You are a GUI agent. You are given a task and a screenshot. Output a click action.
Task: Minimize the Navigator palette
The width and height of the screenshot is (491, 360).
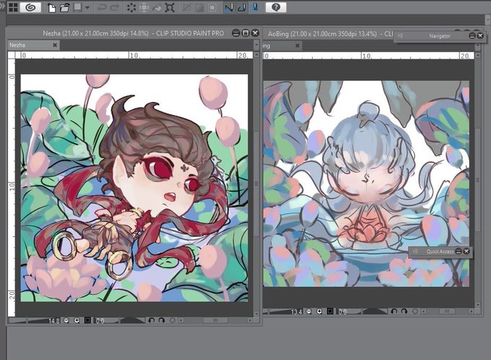click(472, 35)
